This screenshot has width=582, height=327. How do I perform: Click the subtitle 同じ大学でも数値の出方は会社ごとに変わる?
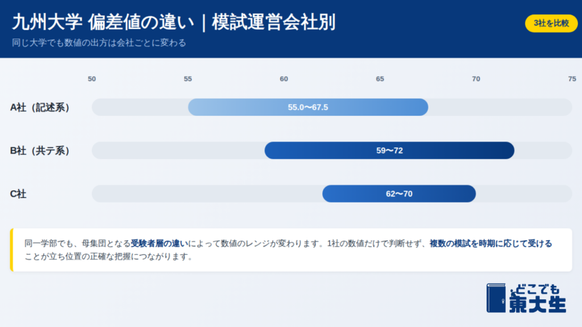(x=99, y=43)
